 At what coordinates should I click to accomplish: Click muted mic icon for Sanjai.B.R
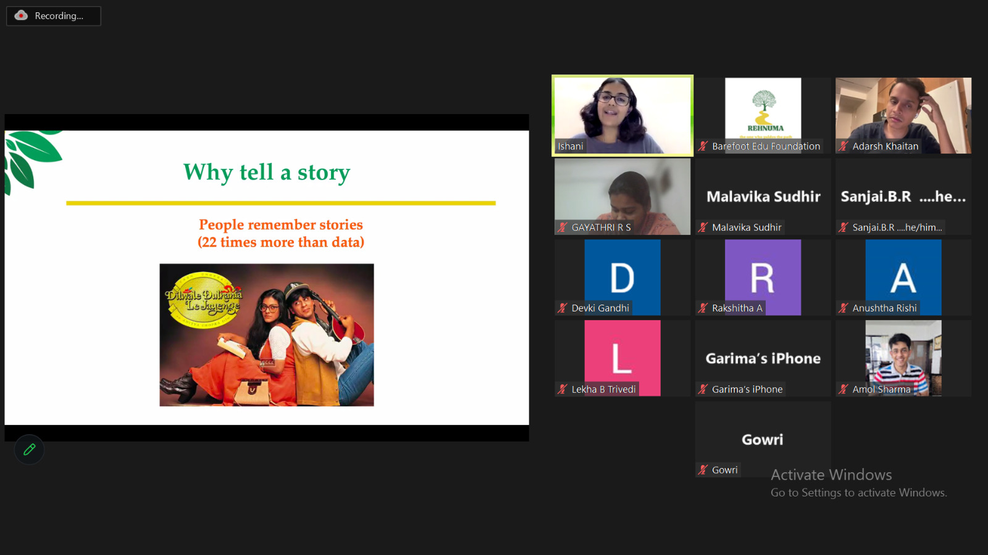click(844, 227)
